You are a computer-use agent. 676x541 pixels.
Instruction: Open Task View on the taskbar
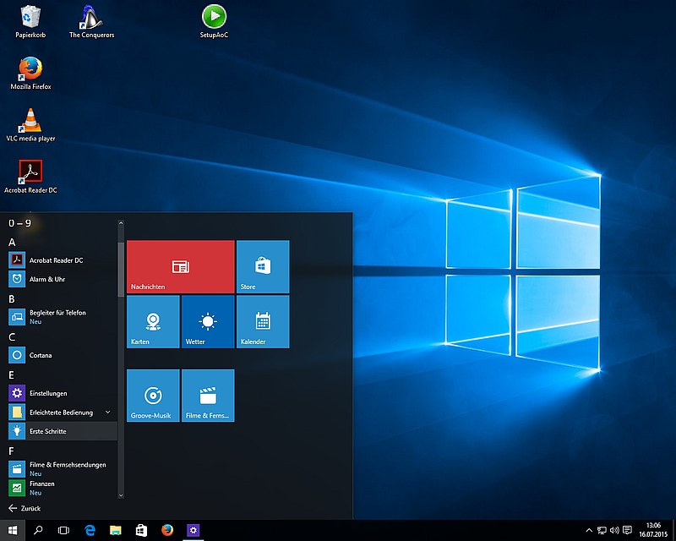pos(63,530)
